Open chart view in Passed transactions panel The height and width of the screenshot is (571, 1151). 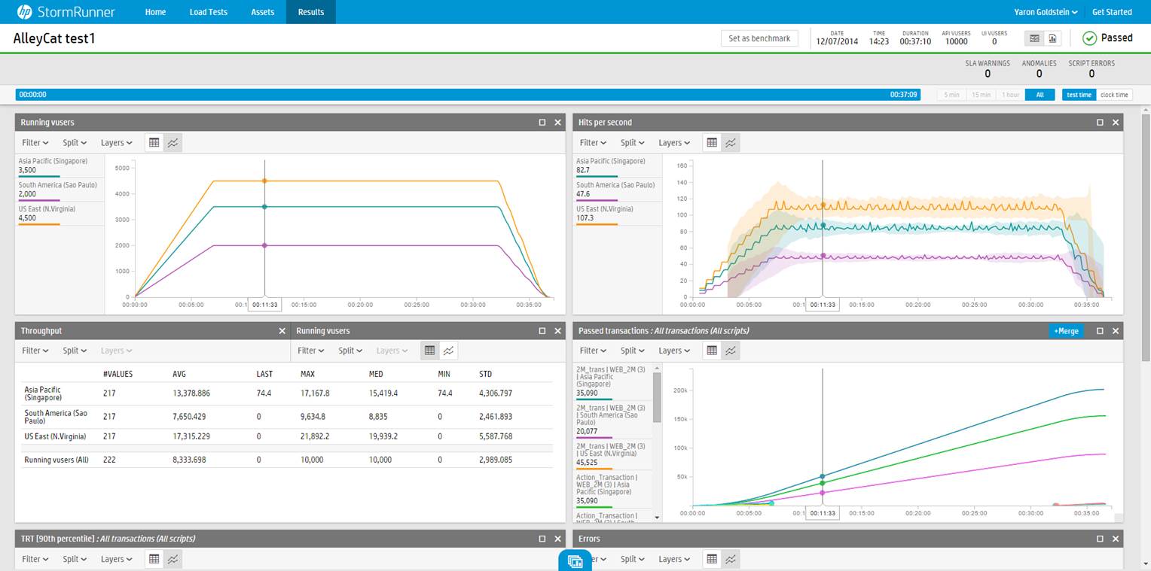pos(731,350)
